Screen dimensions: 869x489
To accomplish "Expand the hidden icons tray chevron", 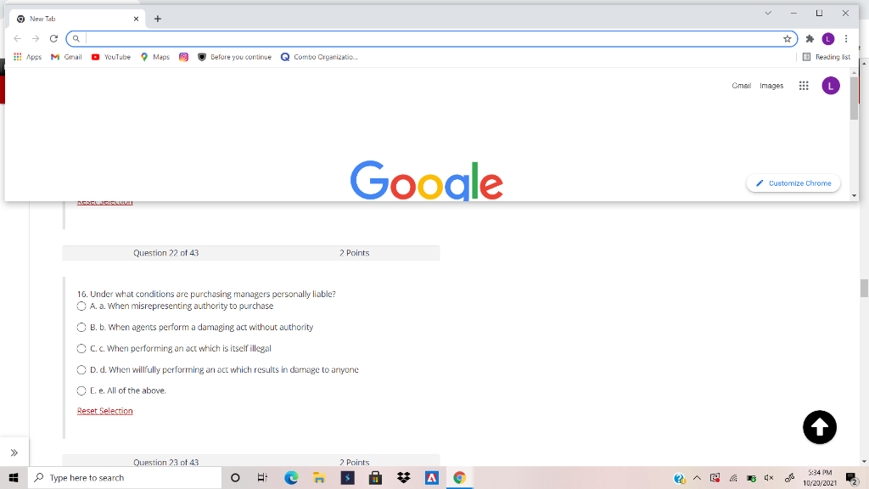I will point(695,478).
